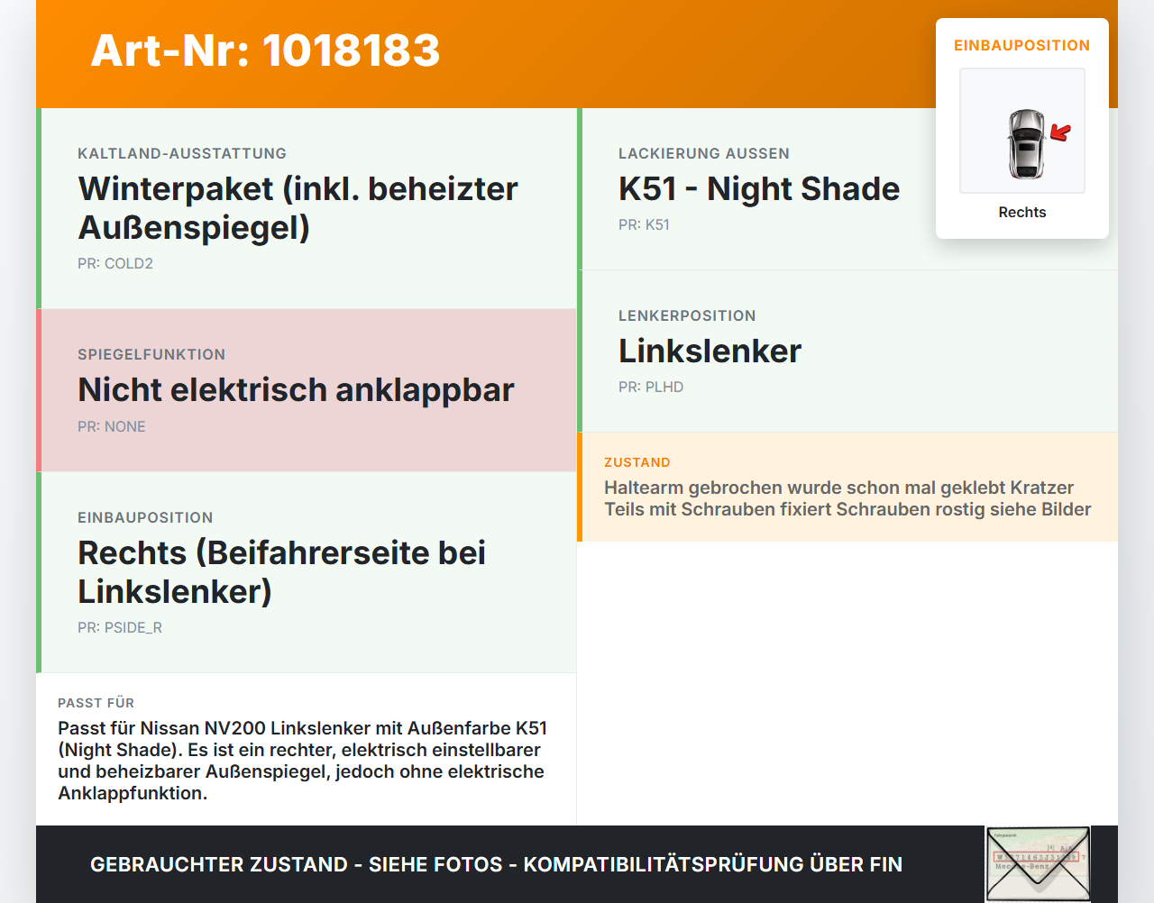This screenshot has height=903, width=1154.
Task: Open the Art-Nr: 1018183 title heading
Action: click(x=265, y=51)
